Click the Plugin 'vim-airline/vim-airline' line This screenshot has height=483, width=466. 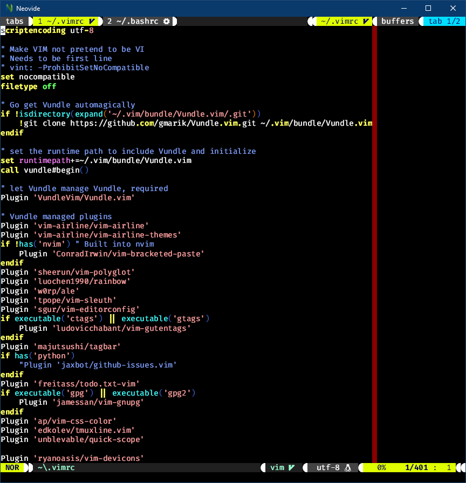(x=75, y=226)
